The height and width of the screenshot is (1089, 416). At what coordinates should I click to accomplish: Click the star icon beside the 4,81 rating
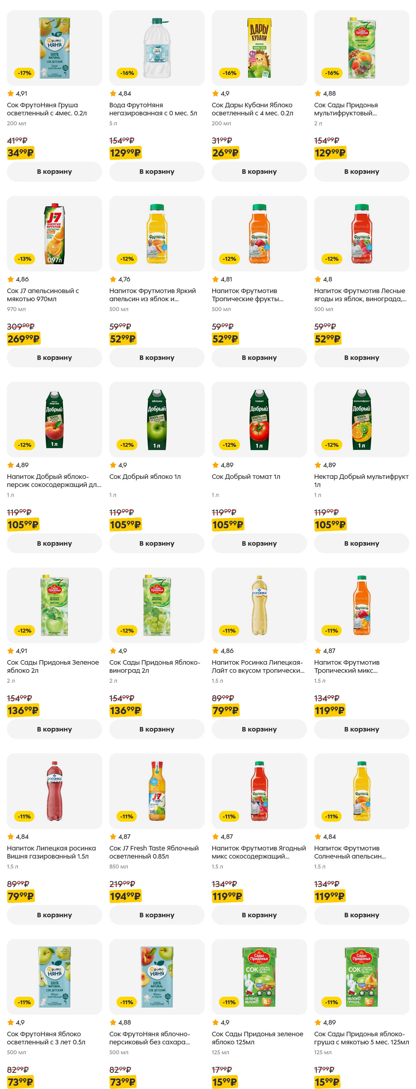coord(215,279)
